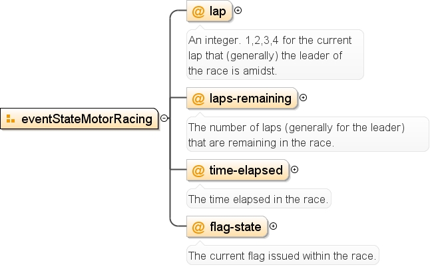Click the @ icon of flag-state attribute
This screenshot has width=434, height=267.
point(198,228)
